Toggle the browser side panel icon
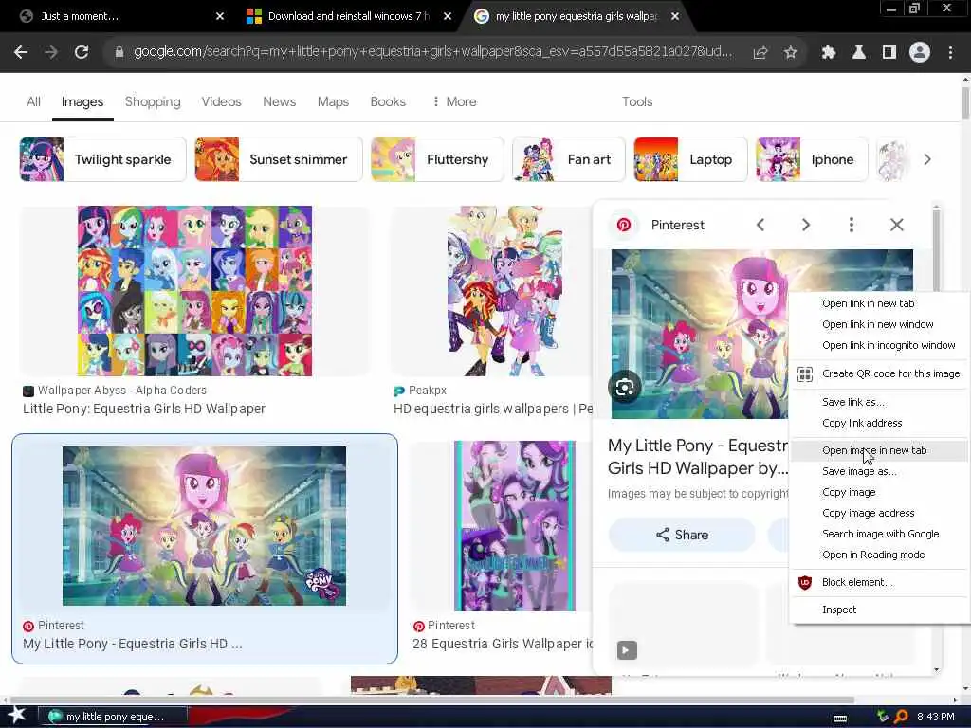 pos(889,53)
